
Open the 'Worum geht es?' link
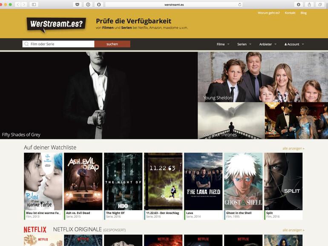(269, 13)
